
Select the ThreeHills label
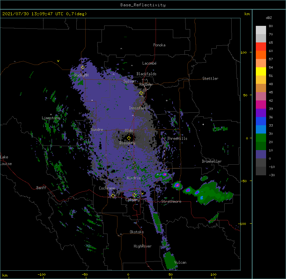177,139
